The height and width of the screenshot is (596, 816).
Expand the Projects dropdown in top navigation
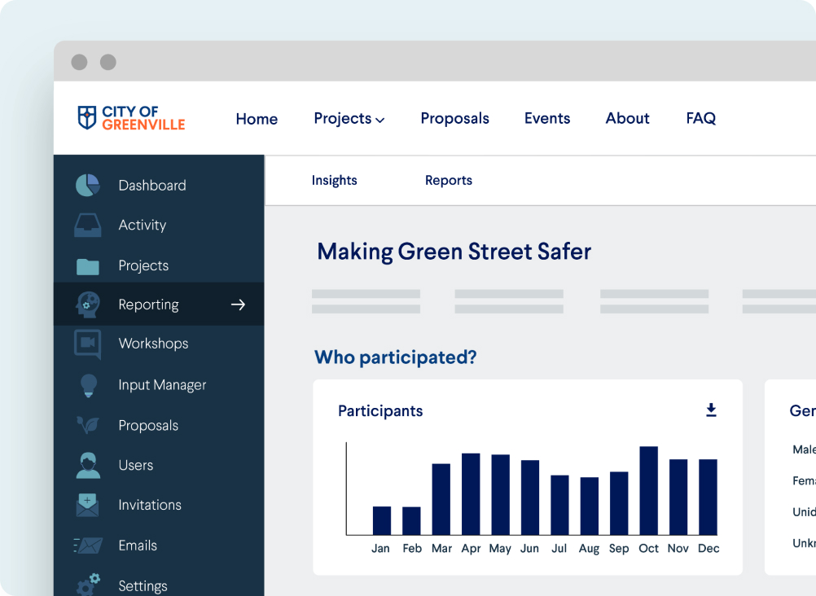tap(349, 119)
